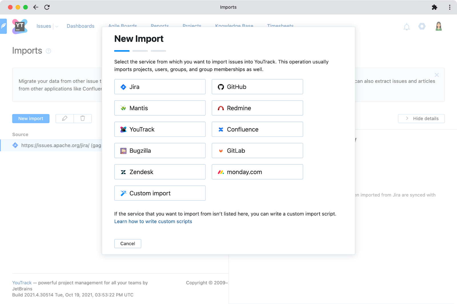Click the YouTrack logo in the header
The image size is (457, 304).
[20, 26]
